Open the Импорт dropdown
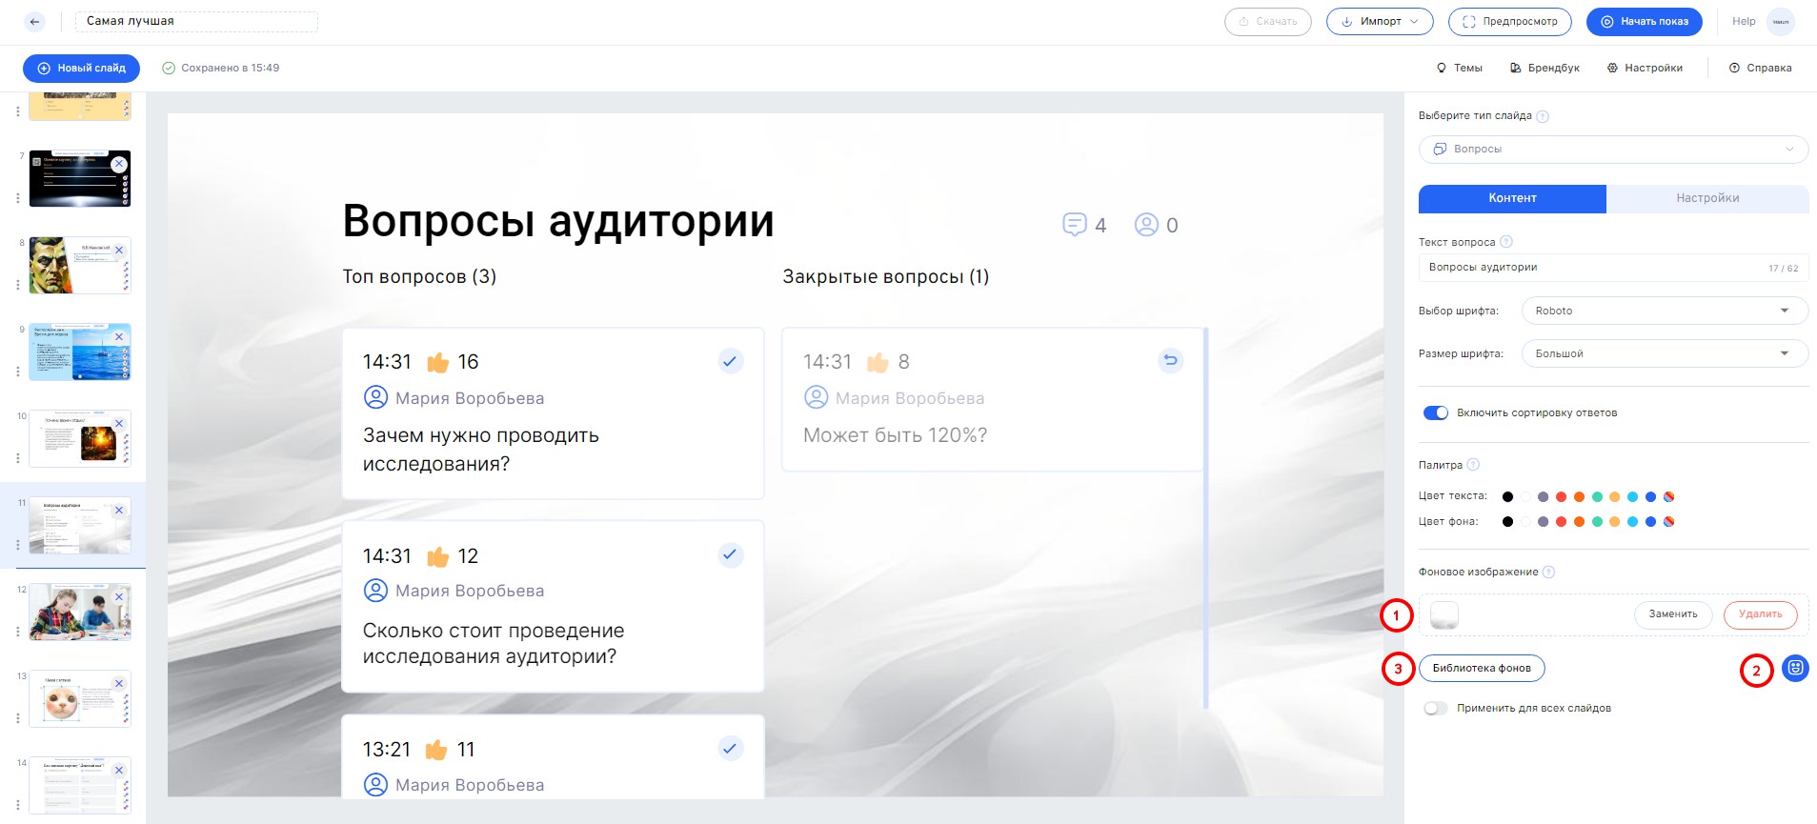This screenshot has width=1817, height=824. 1379,21
